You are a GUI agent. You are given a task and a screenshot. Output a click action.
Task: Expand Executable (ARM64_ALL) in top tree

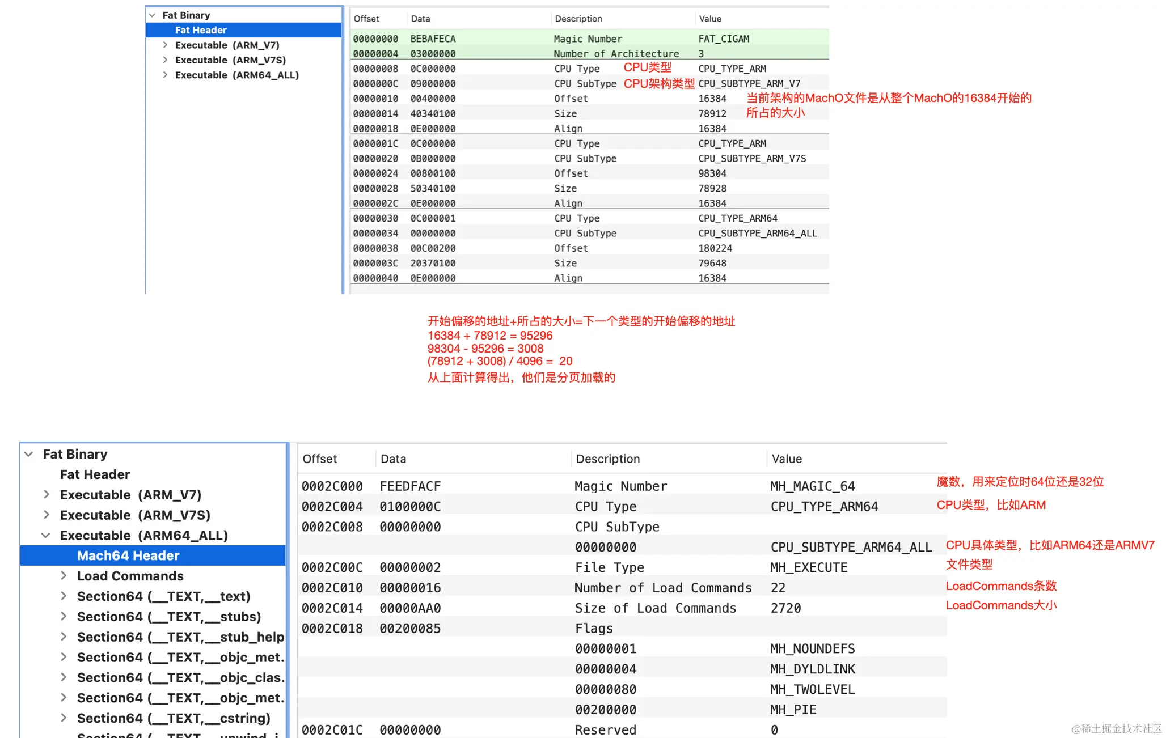pyautogui.click(x=165, y=75)
